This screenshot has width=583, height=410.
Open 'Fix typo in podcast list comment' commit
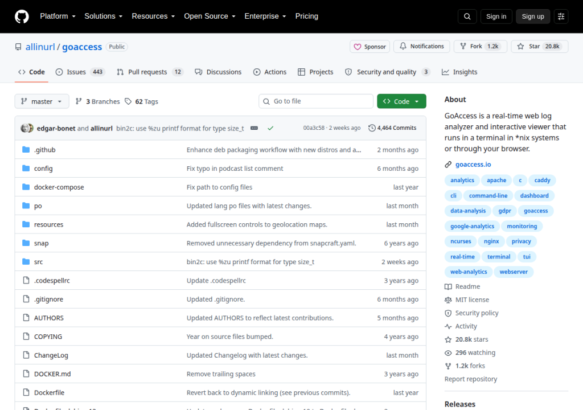235,168
